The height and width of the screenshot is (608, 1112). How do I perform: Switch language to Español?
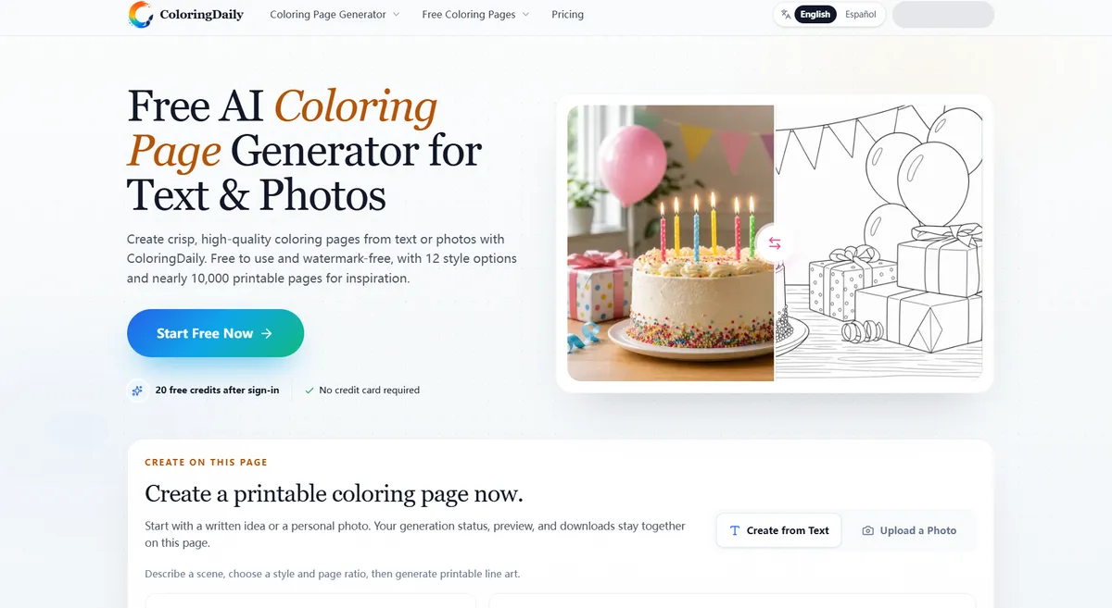click(x=861, y=14)
